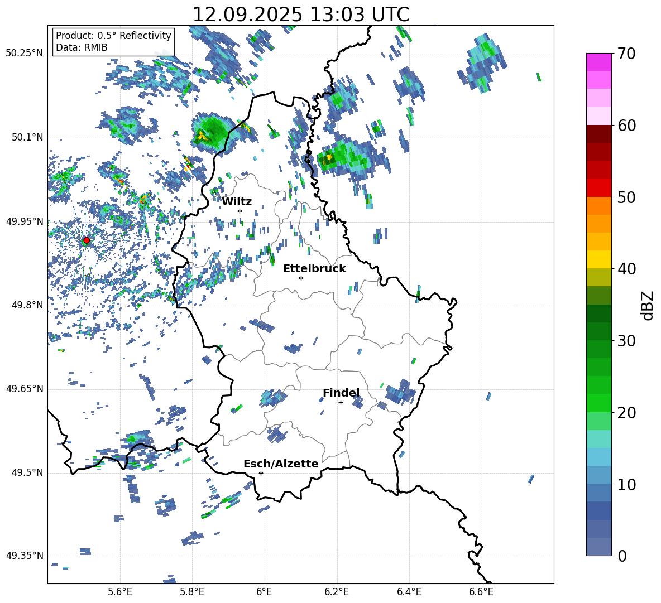The image size is (661, 603).
Task: Click the 6.6°E longitude label
Action: [481, 592]
